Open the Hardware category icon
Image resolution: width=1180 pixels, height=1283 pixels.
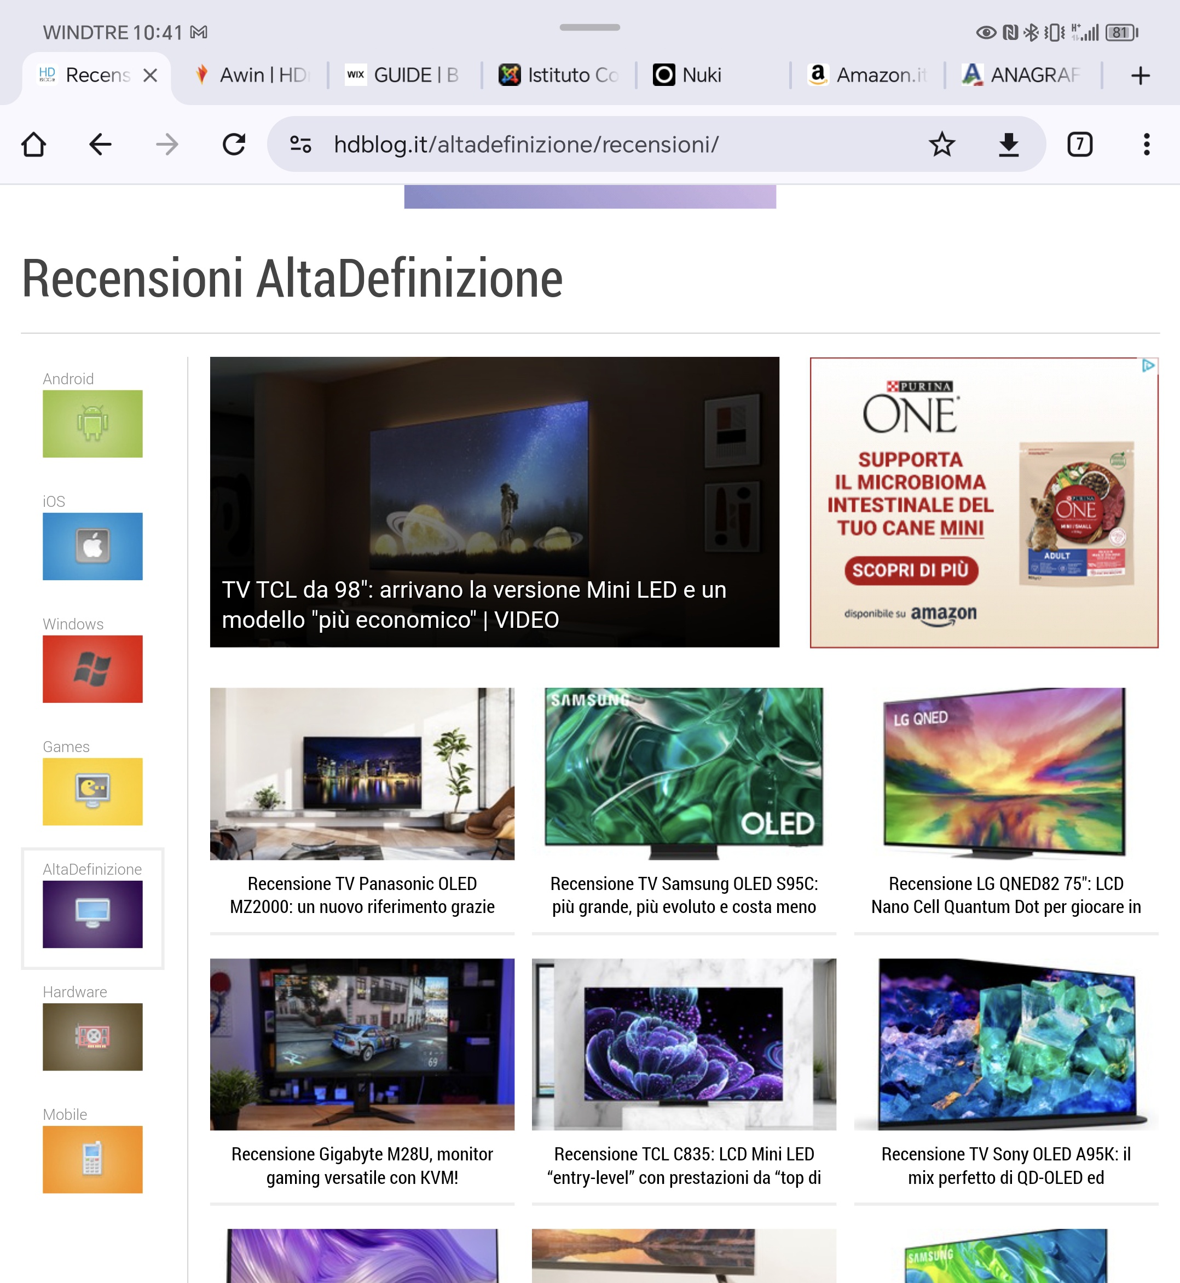tap(92, 1037)
